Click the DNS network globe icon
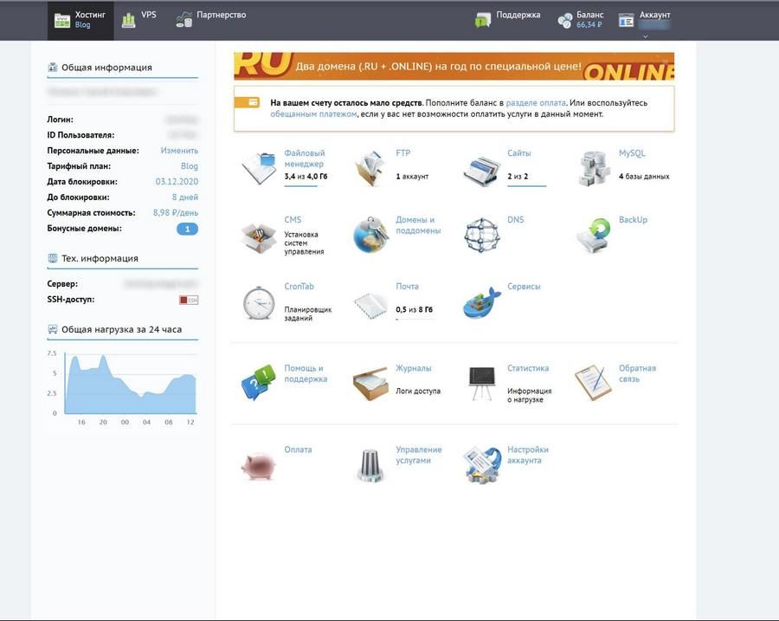The image size is (779, 621). [x=481, y=236]
